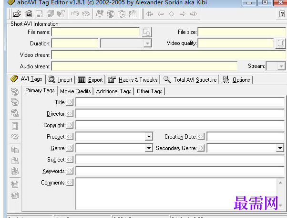The height and width of the screenshot is (218, 287).
Task: Expand the Secondary Genre dropdown
Action: coord(280,148)
